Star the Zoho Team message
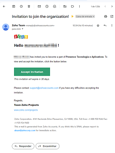Screen dimensions: 115x153 click(98, 26)
